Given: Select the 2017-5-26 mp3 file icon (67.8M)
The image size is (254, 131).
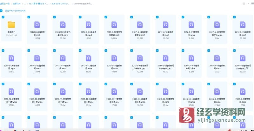Looking at the screenshot, I should (x=12, y=58).
